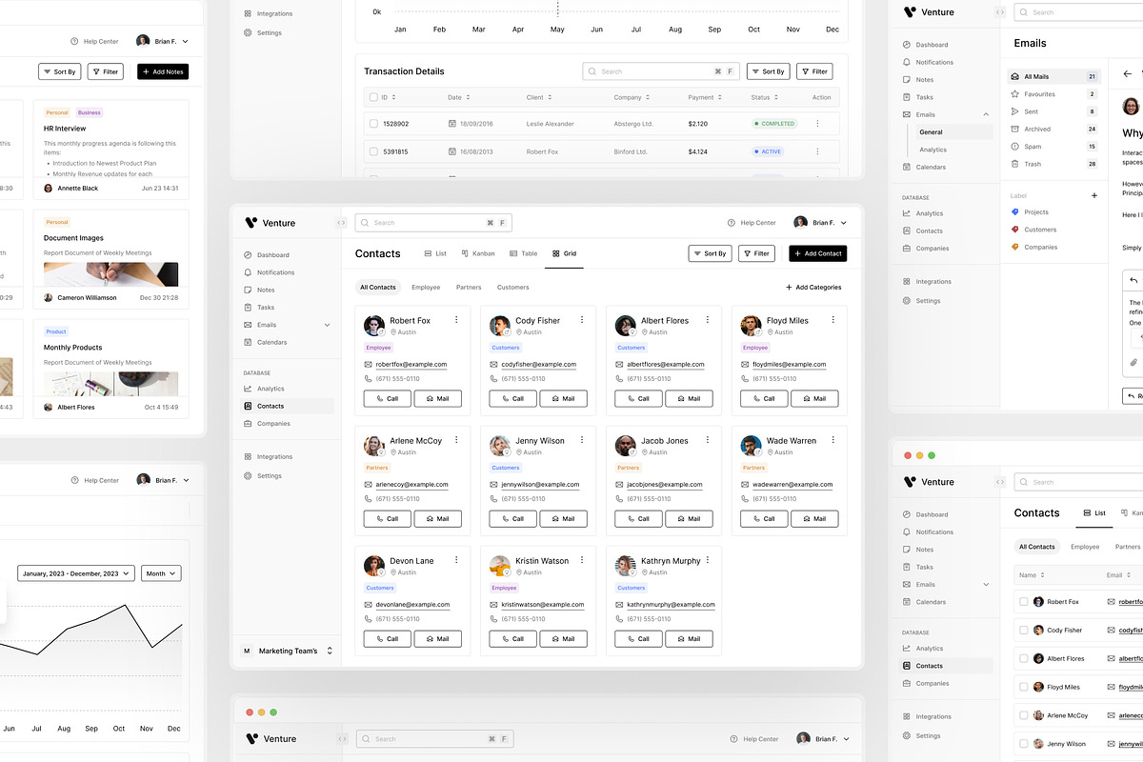Click the Customers label color tag in Emails

tap(1014, 230)
